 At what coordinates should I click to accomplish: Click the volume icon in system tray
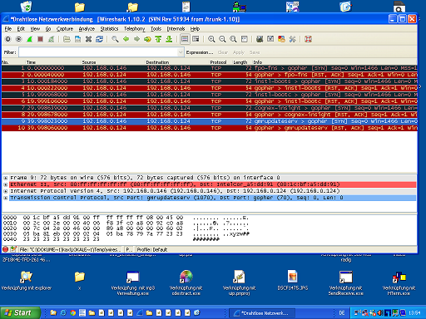pos(380,313)
